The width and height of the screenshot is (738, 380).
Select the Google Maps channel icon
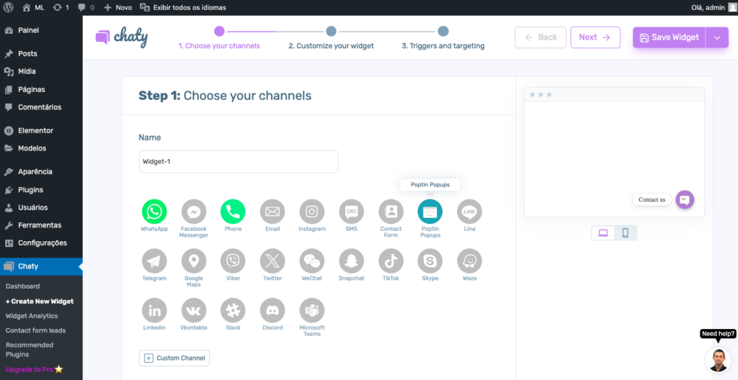pos(194,261)
